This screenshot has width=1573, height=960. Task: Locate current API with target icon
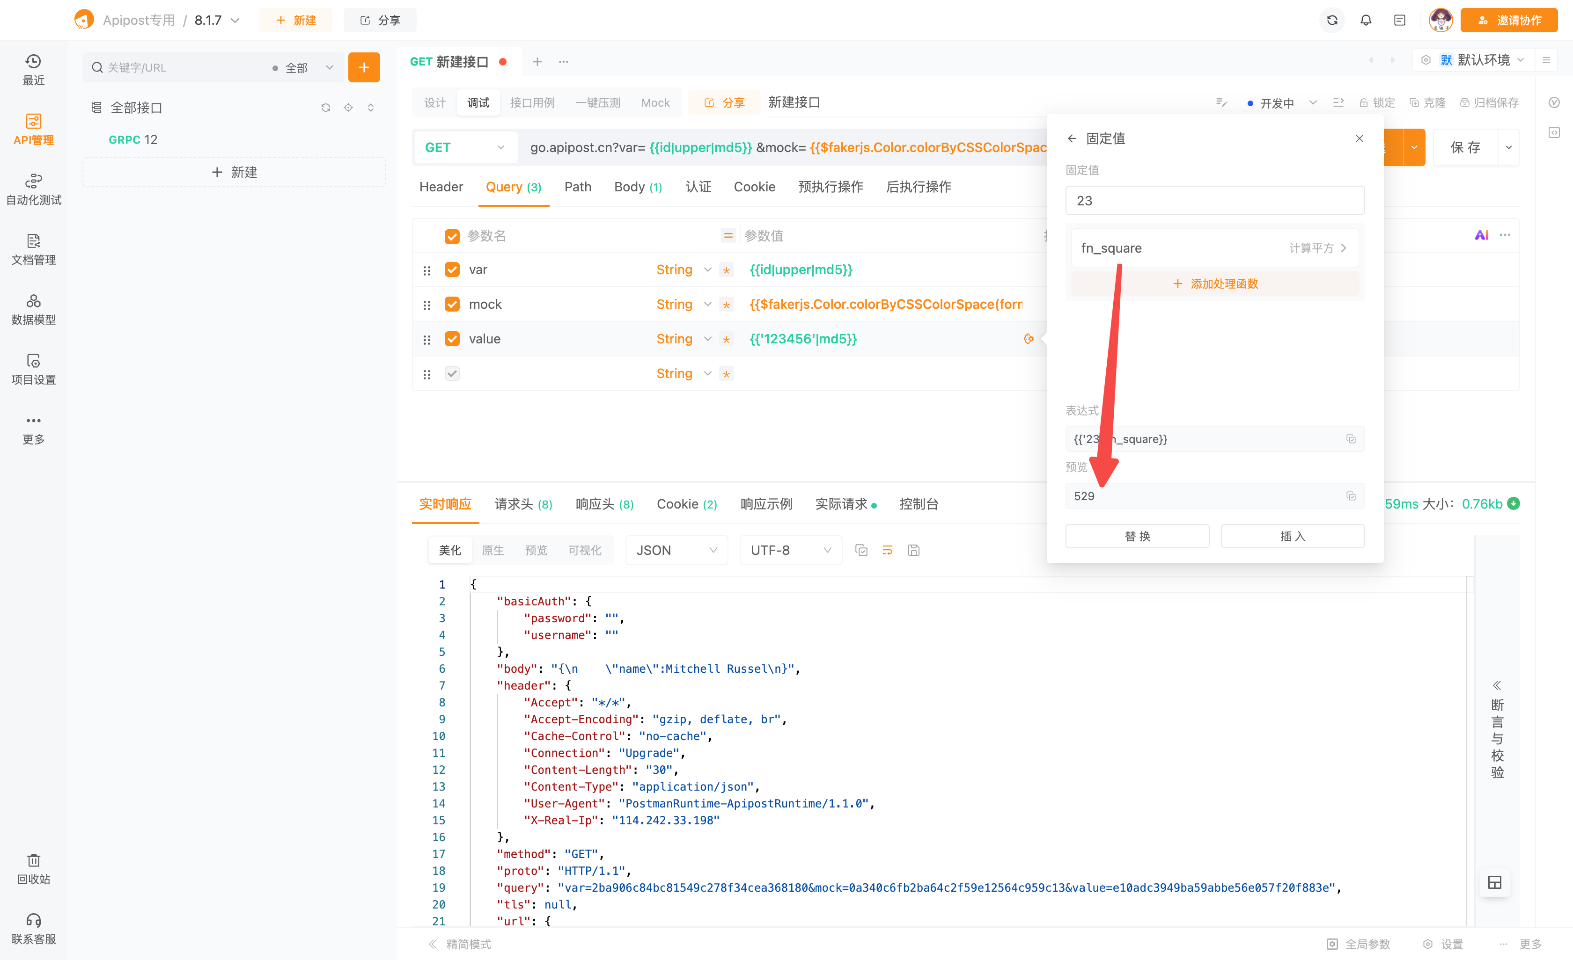[x=348, y=107]
